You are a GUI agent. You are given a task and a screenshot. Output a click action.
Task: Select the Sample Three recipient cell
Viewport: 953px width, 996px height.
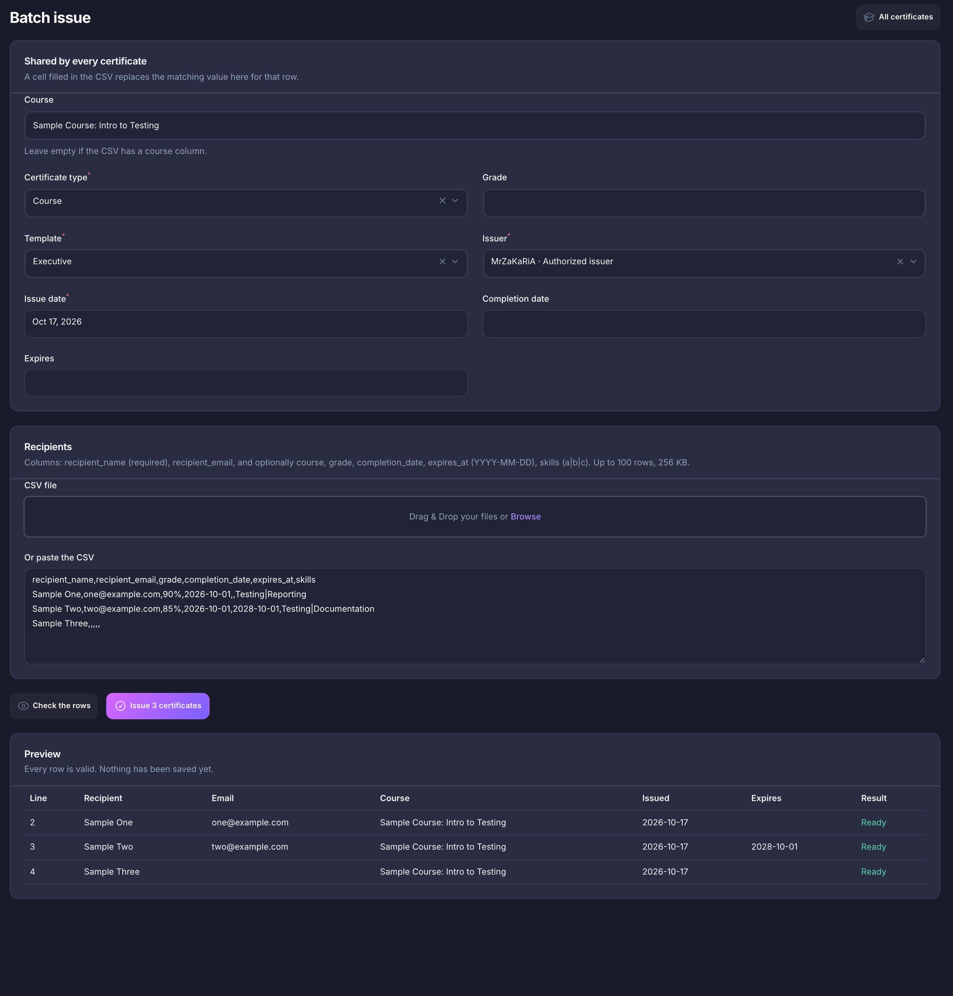click(x=112, y=871)
